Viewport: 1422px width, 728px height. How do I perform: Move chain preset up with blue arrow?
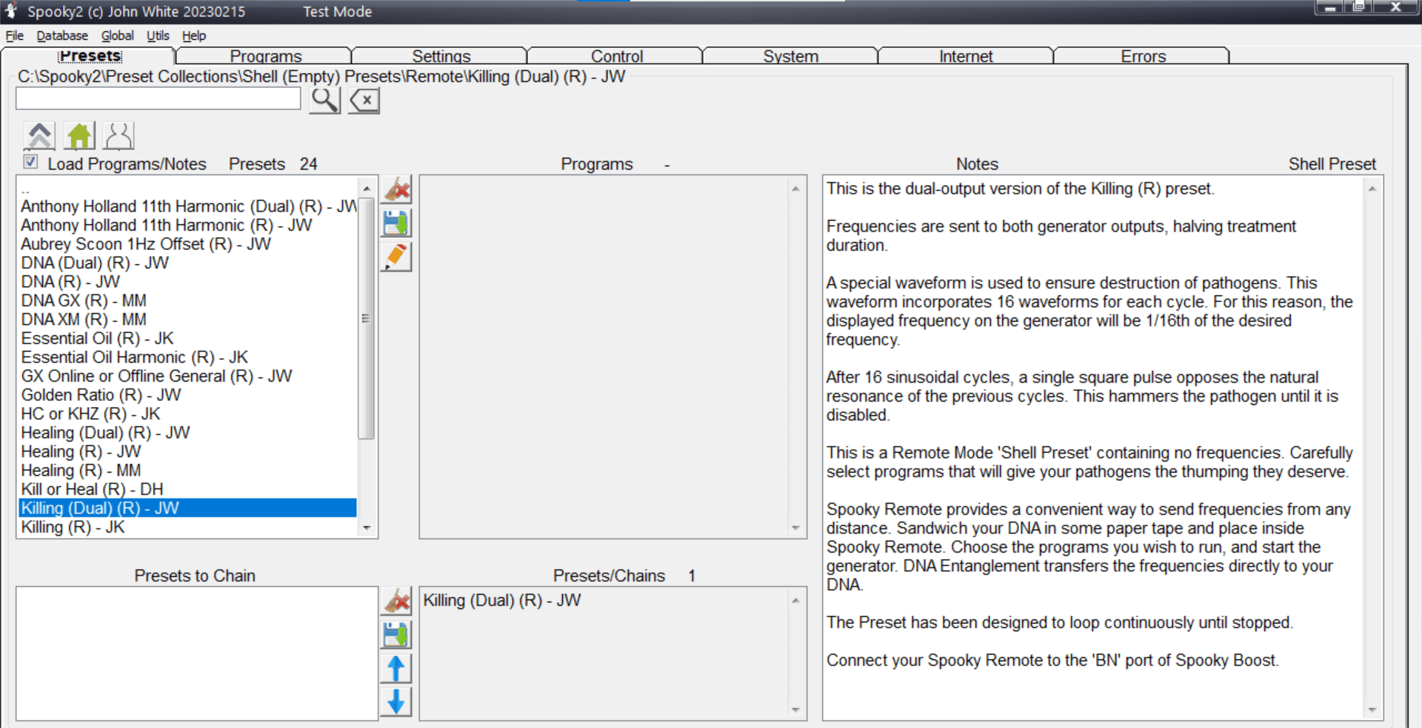click(x=396, y=669)
